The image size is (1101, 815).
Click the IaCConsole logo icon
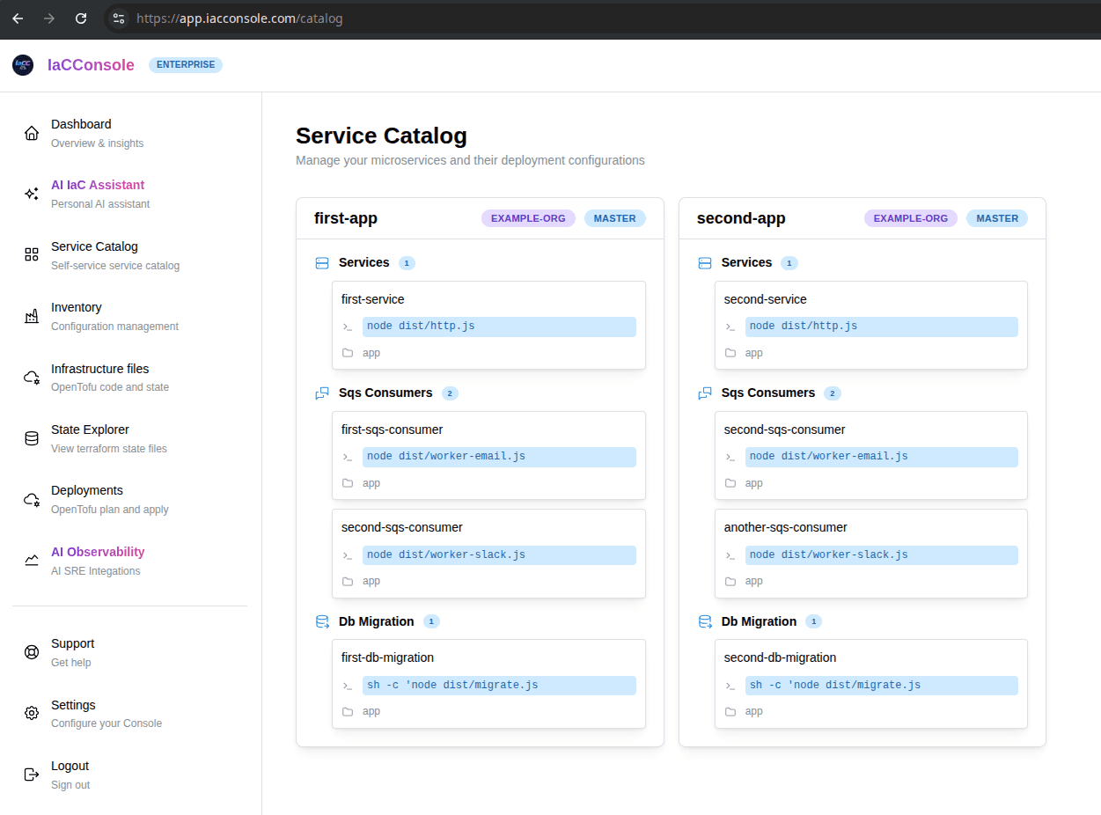23,65
